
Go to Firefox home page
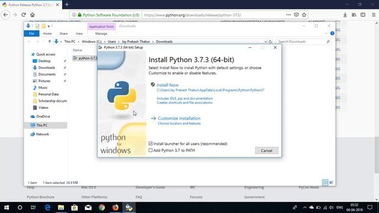pyautogui.click(x=33, y=15)
